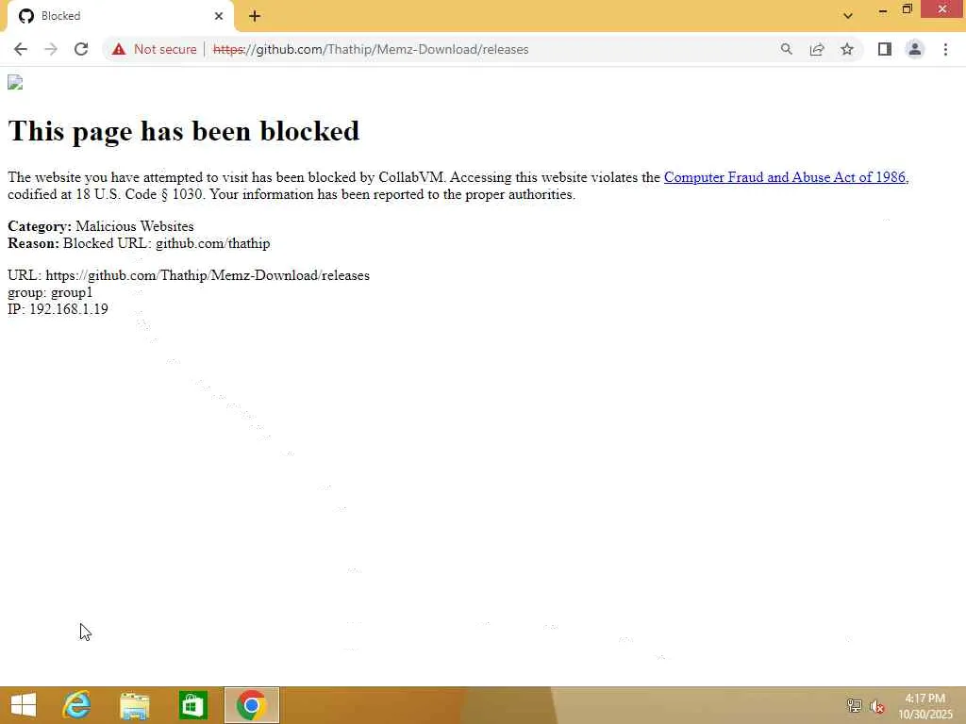
Task: Share this page via the share icon
Action: [x=817, y=49]
